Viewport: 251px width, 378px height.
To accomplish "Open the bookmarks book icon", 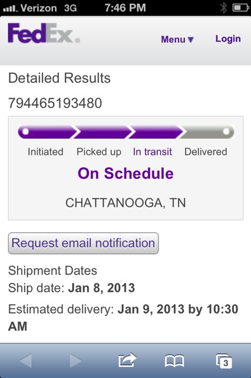I will click(x=174, y=361).
